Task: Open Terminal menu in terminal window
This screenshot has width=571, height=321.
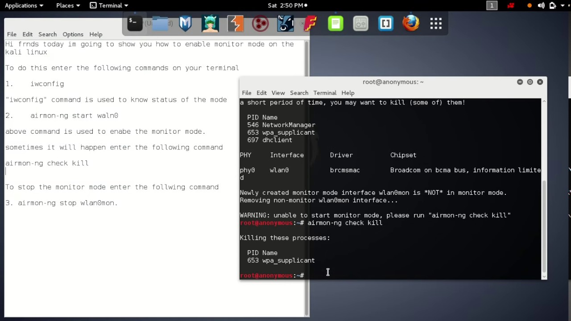Action: coord(325,93)
